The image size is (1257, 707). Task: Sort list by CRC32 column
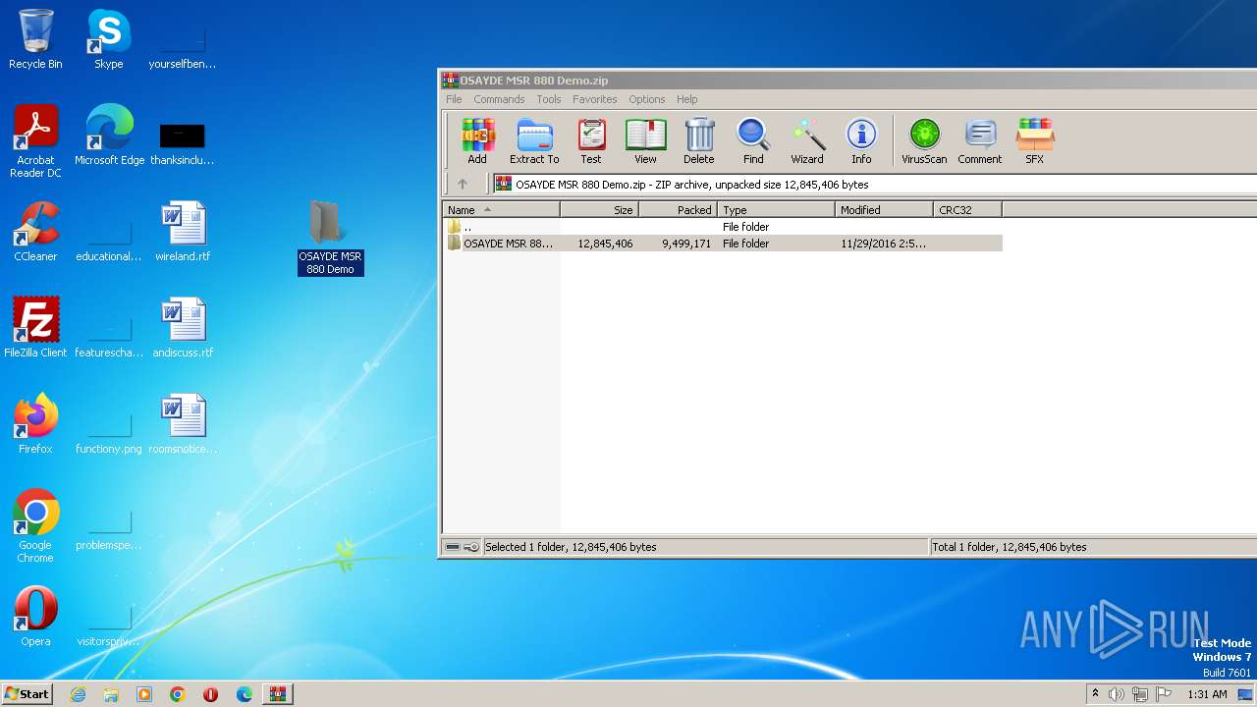968,210
